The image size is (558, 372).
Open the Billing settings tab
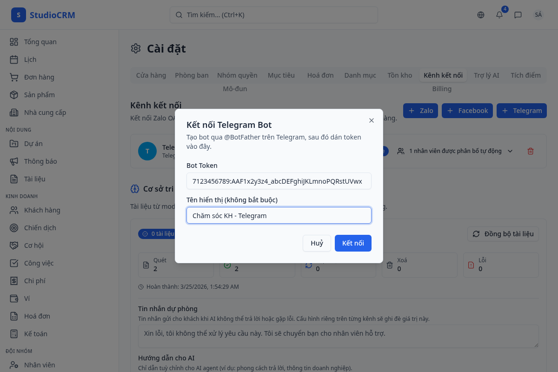pyautogui.click(x=442, y=88)
